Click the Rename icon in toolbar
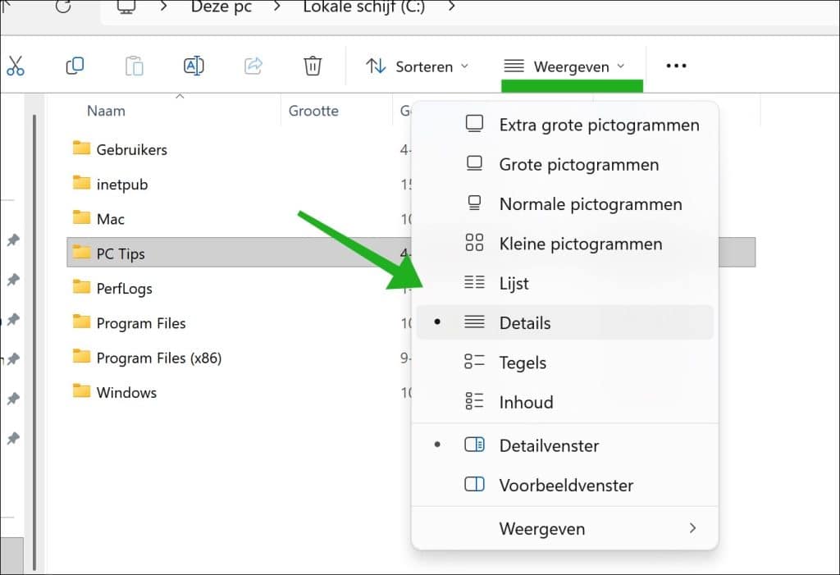 194,66
